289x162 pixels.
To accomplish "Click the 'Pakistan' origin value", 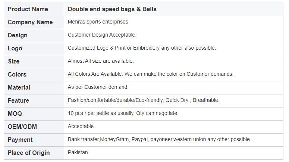I will (x=78, y=153).
